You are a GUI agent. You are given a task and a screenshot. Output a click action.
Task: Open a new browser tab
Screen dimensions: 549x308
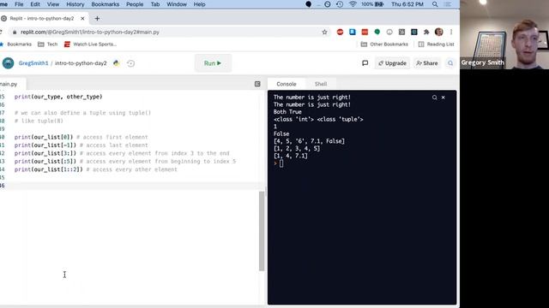[97, 19]
